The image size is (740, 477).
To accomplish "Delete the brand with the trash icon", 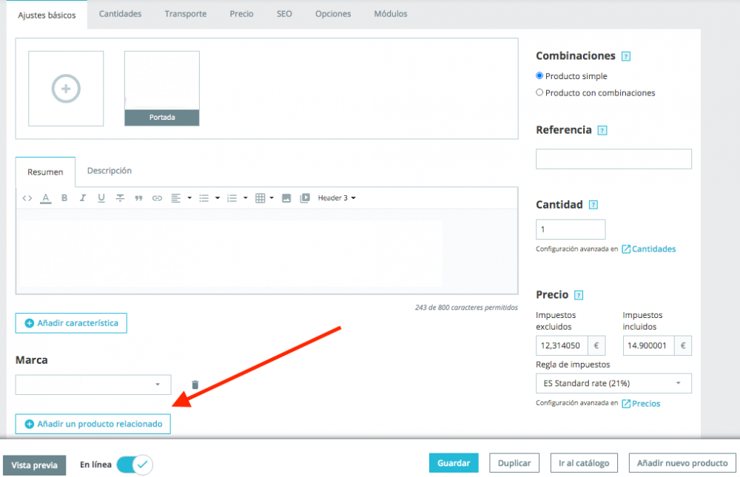I will tap(195, 385).
